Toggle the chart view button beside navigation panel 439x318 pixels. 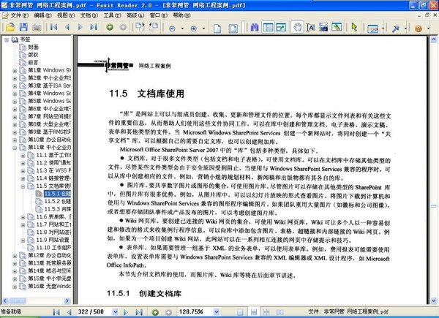[281, 27]
